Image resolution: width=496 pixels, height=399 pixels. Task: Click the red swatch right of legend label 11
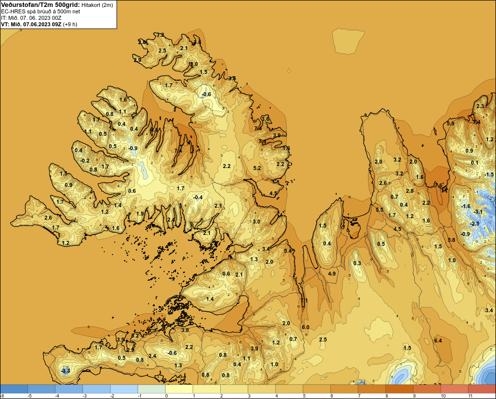tap(482, 389)
